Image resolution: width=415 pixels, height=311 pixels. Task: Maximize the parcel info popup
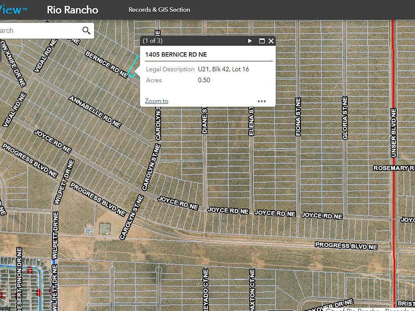262,41
